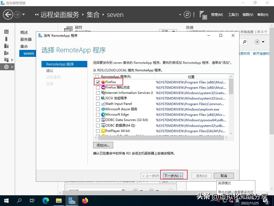Click the Math Input Panel icon
The width and height of the screenshot is (274, 206).
coord(104,104)
